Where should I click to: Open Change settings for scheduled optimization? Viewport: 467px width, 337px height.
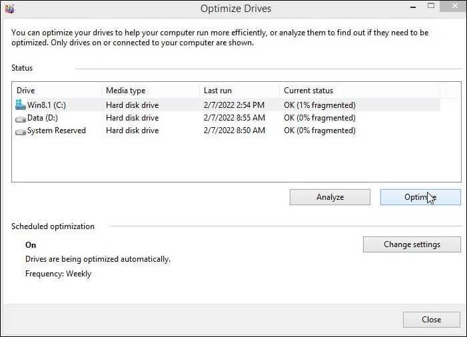(x=412, y=244)
